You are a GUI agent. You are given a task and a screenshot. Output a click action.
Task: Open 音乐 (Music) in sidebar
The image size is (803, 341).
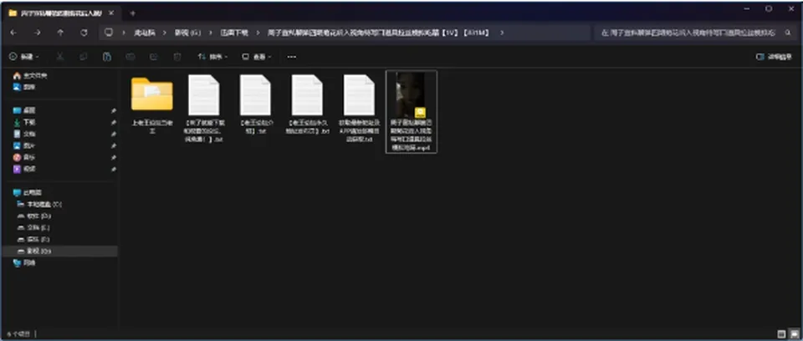(x=24, y=157)
